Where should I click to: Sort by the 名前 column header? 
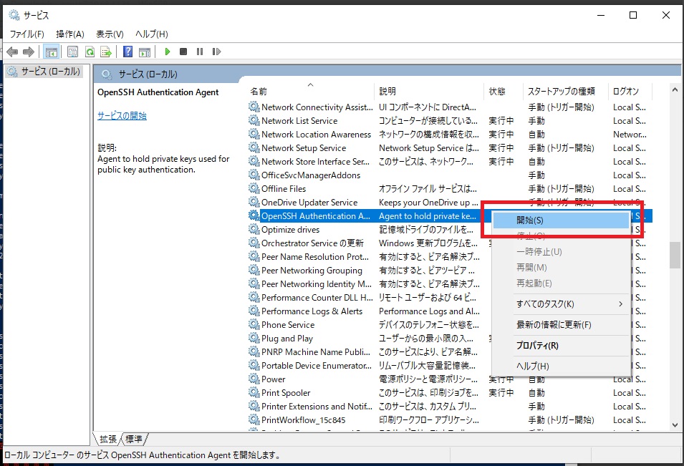pos(309,91)
